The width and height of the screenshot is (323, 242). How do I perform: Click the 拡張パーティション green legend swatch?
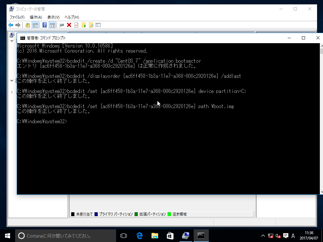136,214
